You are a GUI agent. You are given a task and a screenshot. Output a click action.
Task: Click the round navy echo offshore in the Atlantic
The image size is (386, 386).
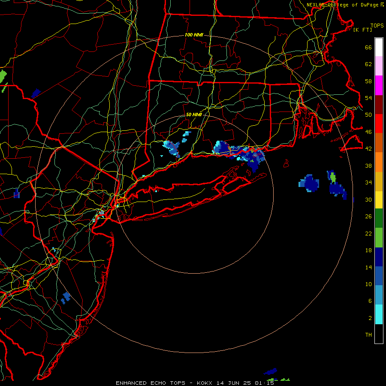309,183
